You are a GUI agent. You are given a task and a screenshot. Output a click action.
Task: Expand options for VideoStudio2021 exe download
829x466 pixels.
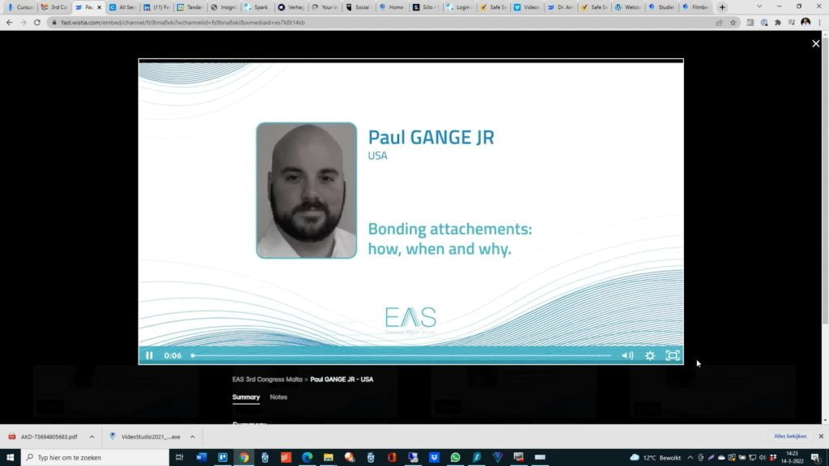tap(192, 437)
